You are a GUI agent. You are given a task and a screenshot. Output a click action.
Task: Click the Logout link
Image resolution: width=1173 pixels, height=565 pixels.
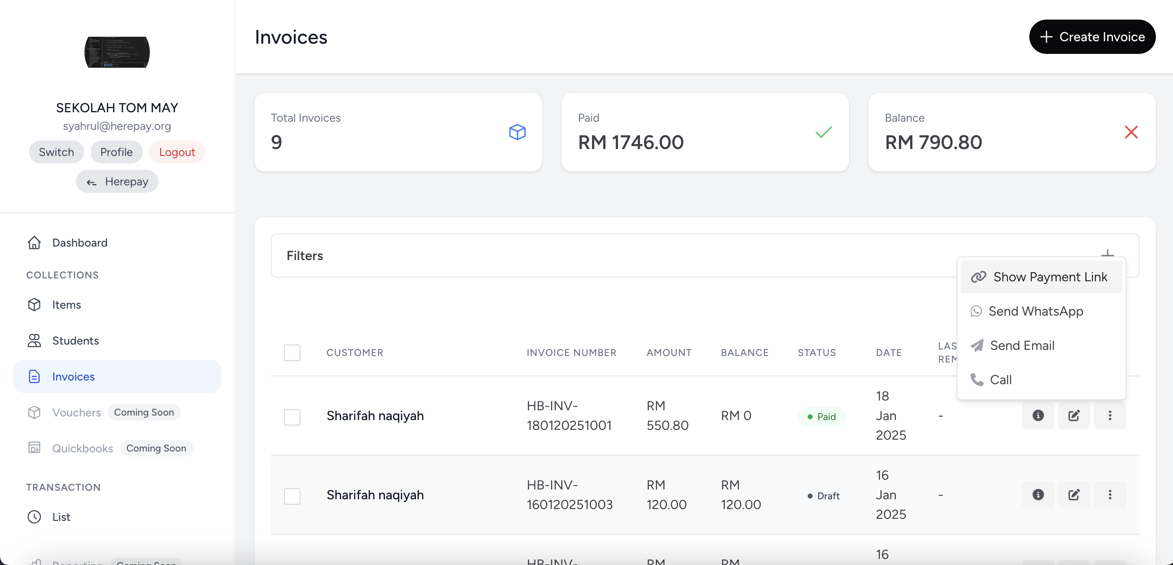177,152
